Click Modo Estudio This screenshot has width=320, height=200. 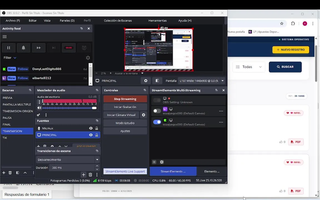(125, 123)
